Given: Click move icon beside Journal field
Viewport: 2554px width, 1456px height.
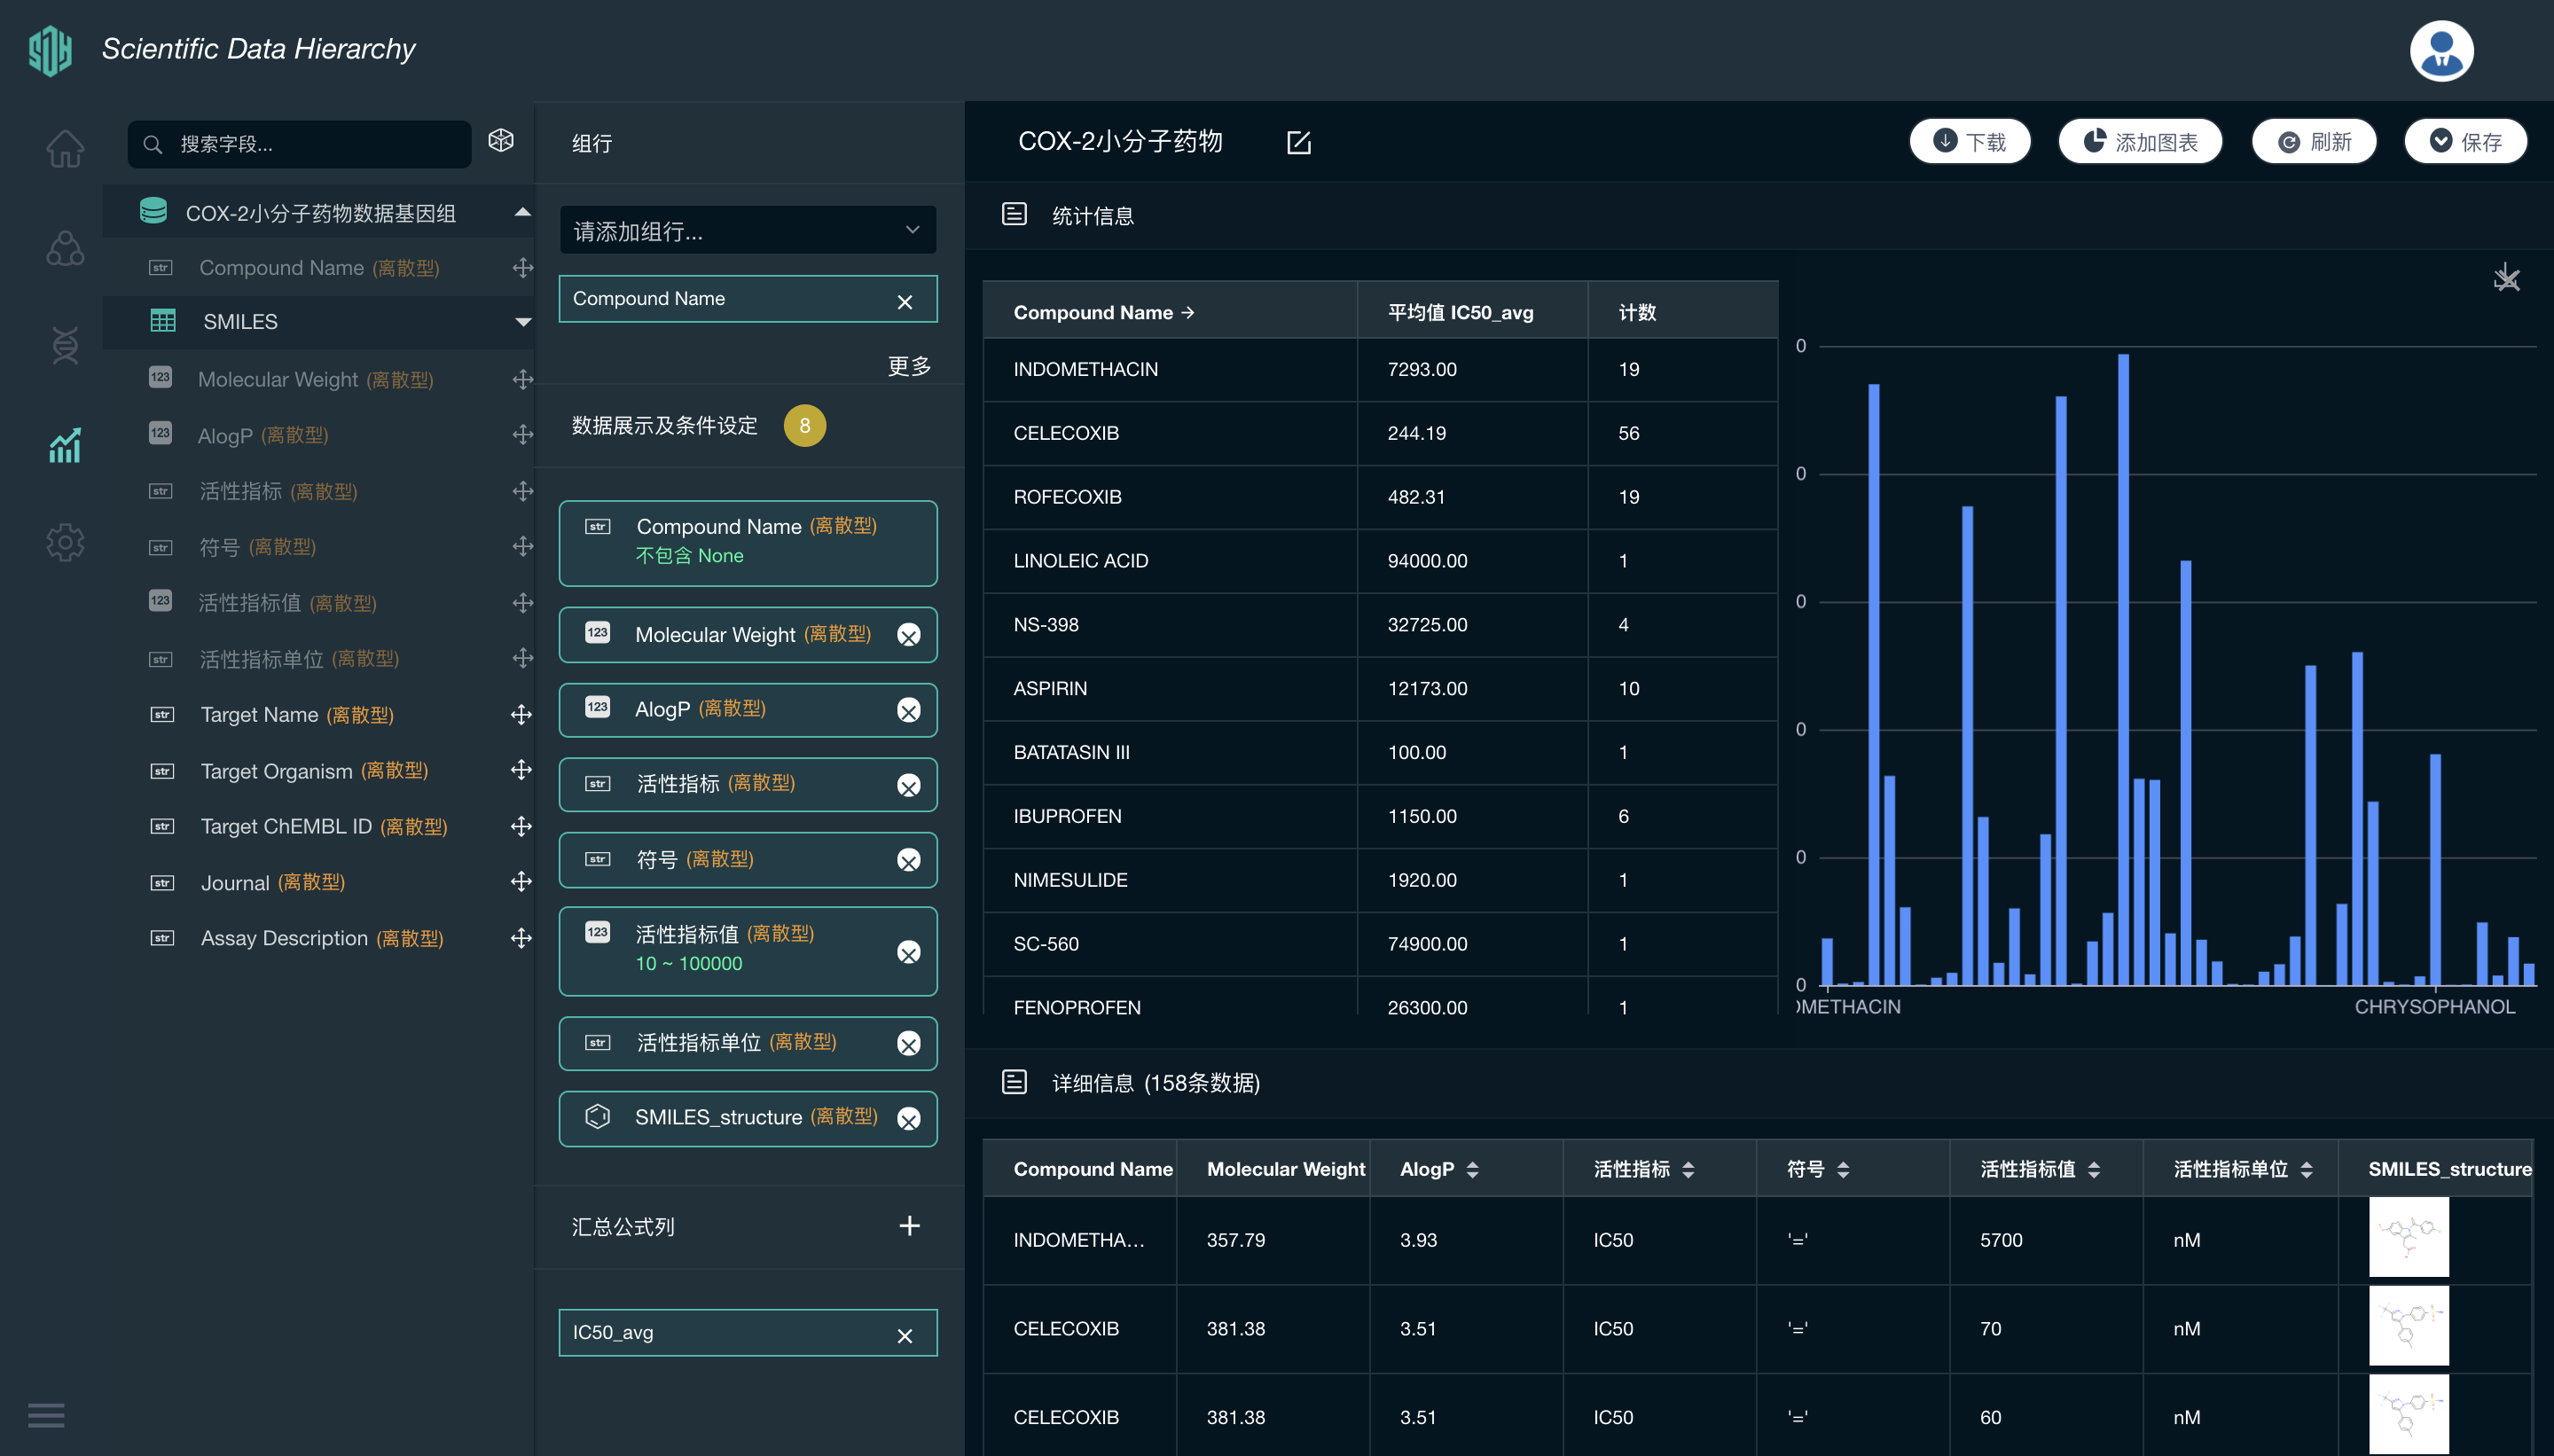Looking at the screenshot, I should pos(521,882).
